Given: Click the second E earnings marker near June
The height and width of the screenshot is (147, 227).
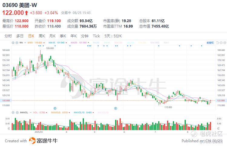Looking at the screenshot, I should [116, 108].
